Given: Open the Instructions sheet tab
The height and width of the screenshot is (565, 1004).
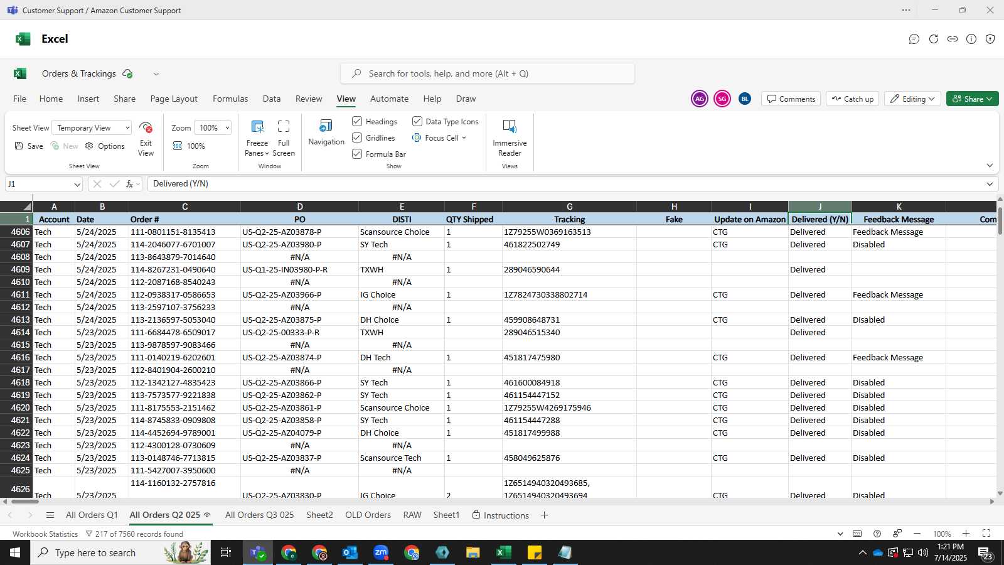Looking at the screenshot, I should (x=500, y=515).
